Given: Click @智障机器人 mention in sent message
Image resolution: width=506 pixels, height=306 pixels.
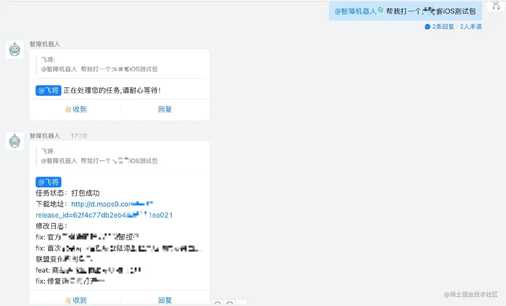Looking at the screenshot, I should [355, 11].
